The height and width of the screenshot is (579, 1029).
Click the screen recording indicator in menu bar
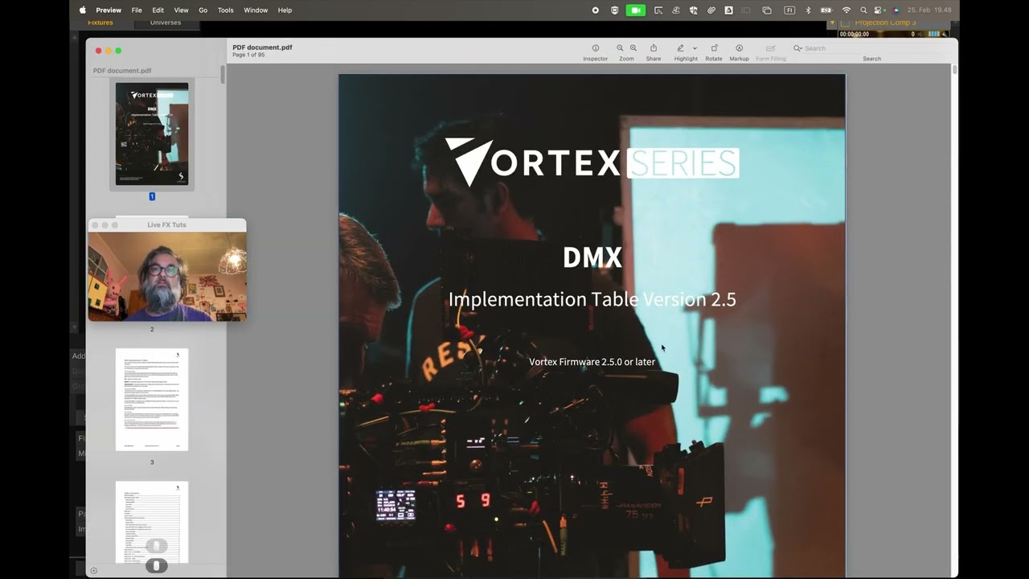point(595,10)
